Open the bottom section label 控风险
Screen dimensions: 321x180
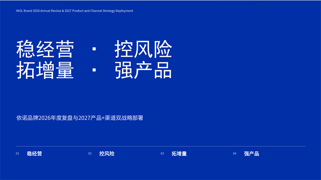[x=107, y=154]
